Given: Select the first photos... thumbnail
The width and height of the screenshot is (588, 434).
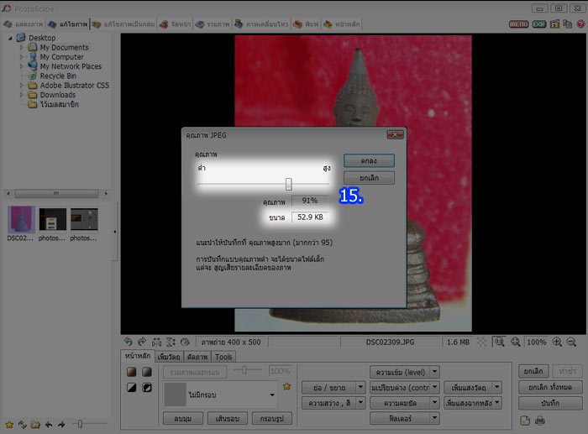Looking at the screenshot, I should coord(52,223).
